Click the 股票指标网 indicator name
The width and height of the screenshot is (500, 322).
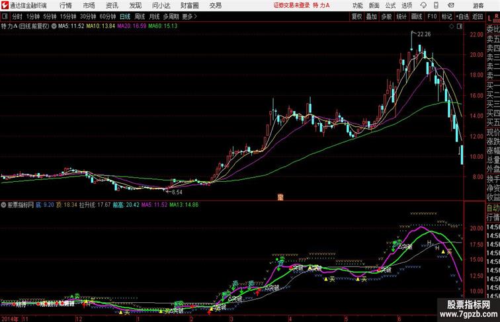[x=21, y=205]
